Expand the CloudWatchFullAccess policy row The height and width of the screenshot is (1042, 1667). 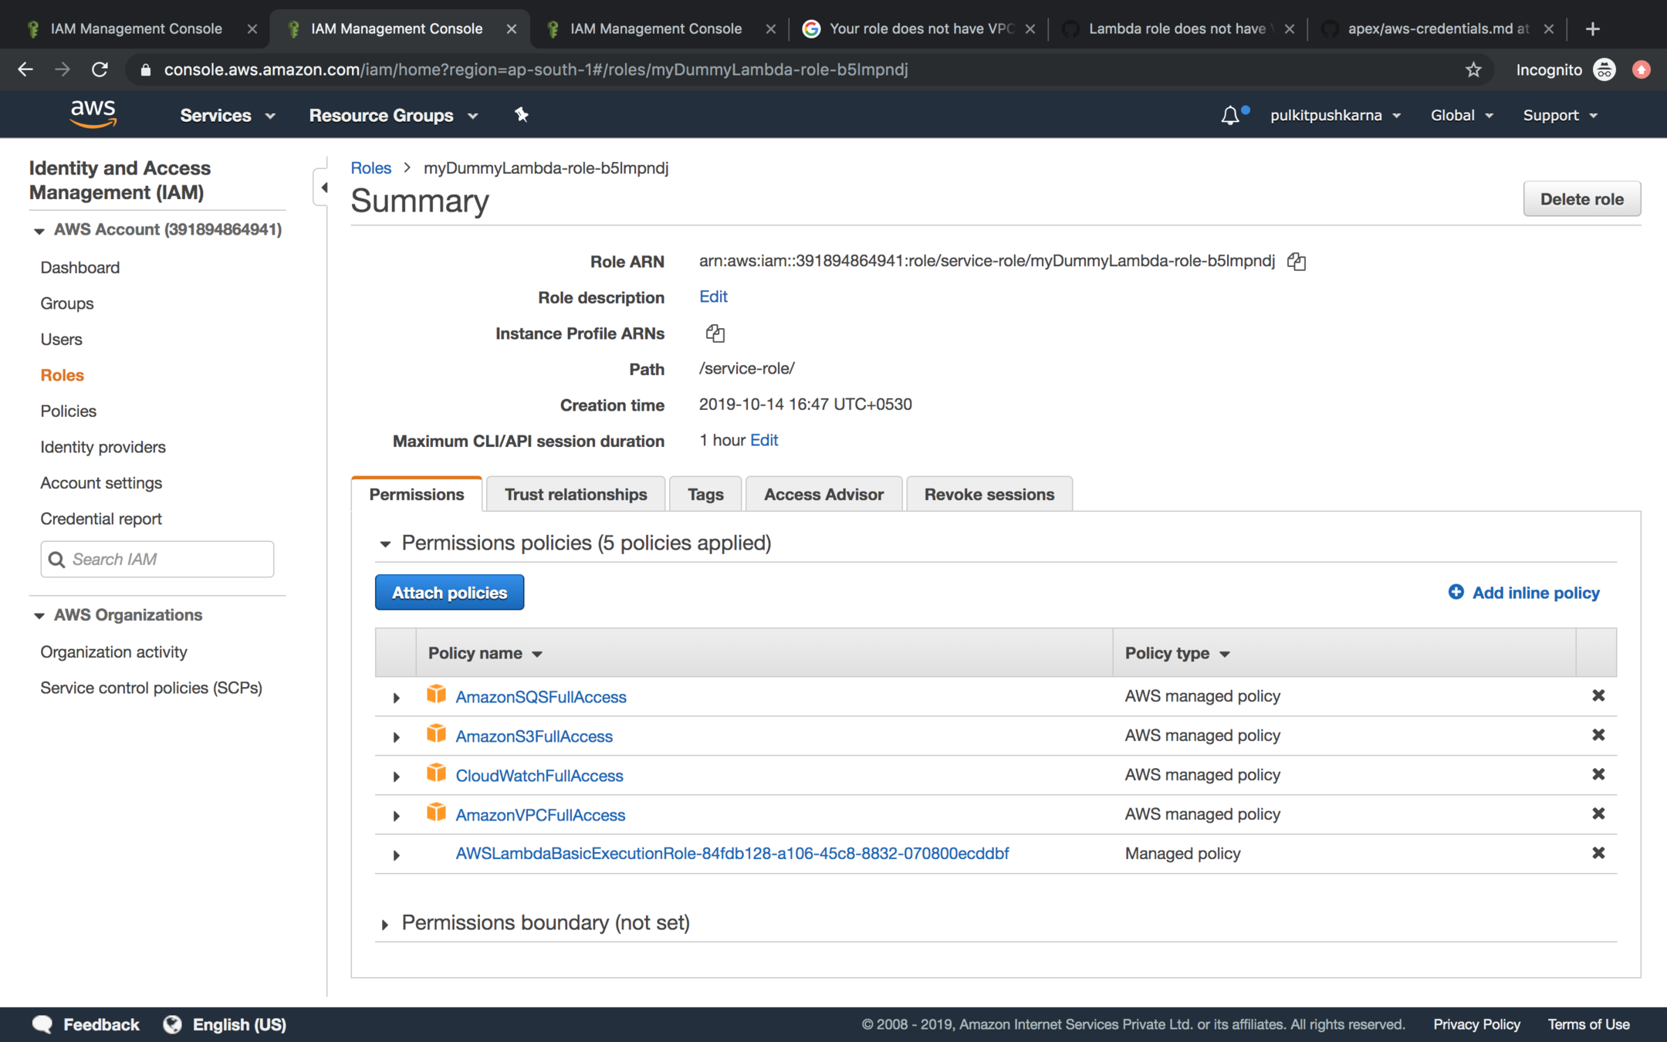396,776
